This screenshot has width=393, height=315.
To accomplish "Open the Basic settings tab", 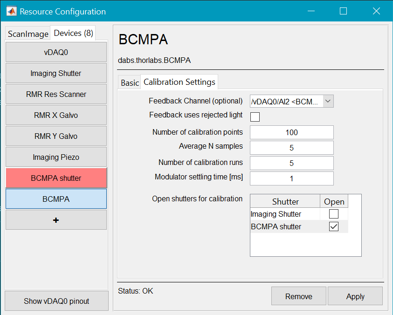I will tap(130, 82).
